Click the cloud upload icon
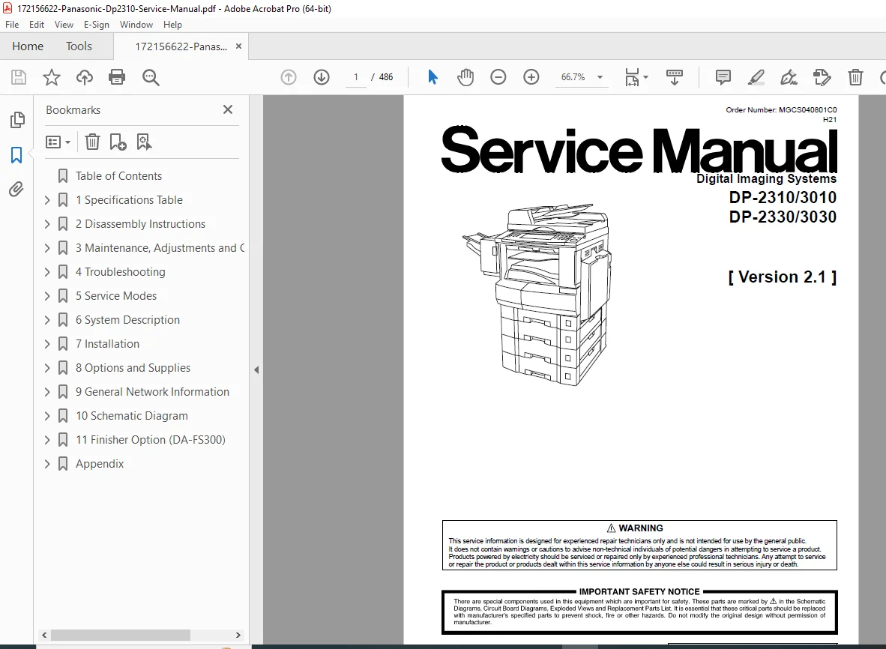 point(84,77)
